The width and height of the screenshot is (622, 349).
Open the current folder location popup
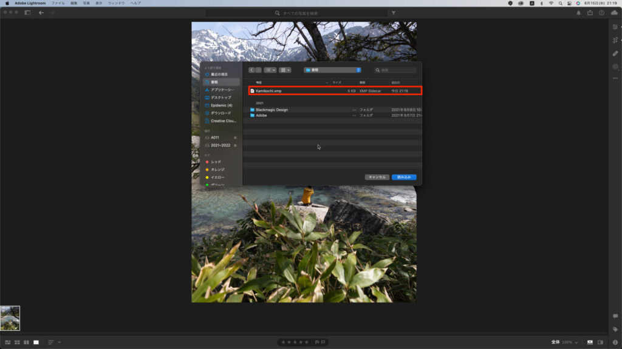coord(332,70)
